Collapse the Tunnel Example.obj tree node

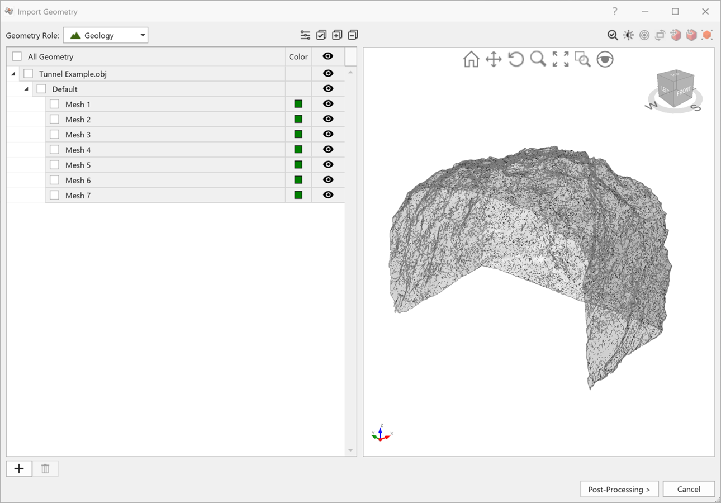13,74
